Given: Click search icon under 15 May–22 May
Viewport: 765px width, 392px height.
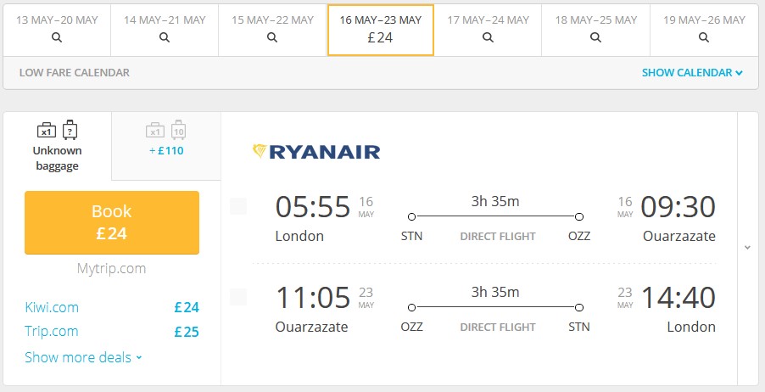Looking at the screenshot, I should (272, 37).
